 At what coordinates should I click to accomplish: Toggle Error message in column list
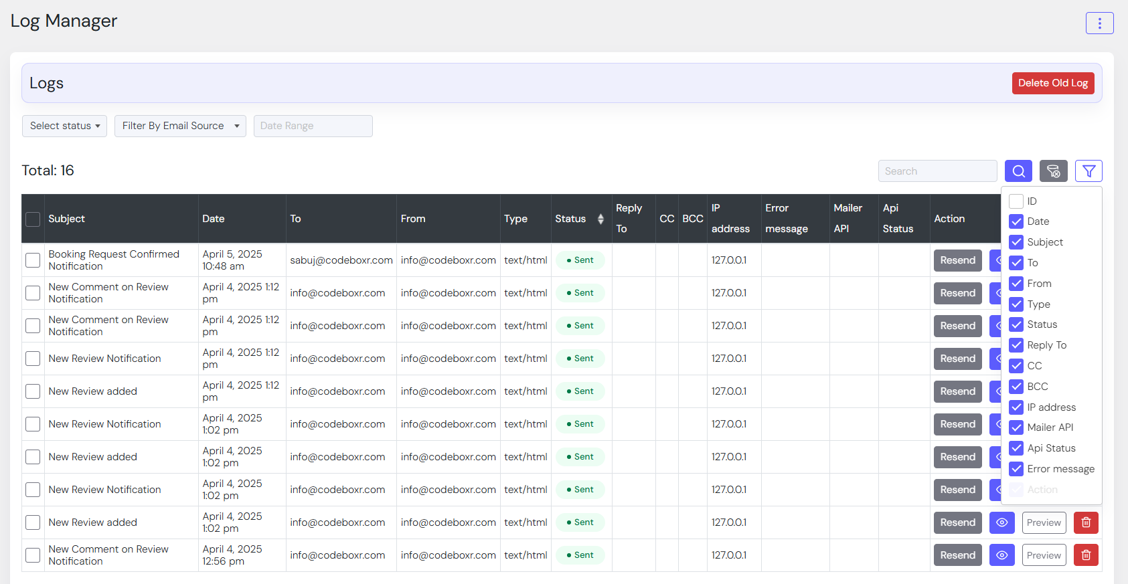tap(1016, 469)
